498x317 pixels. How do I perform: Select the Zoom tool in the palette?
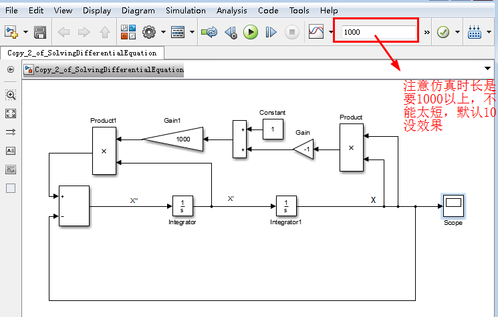(x=11, y=95)
